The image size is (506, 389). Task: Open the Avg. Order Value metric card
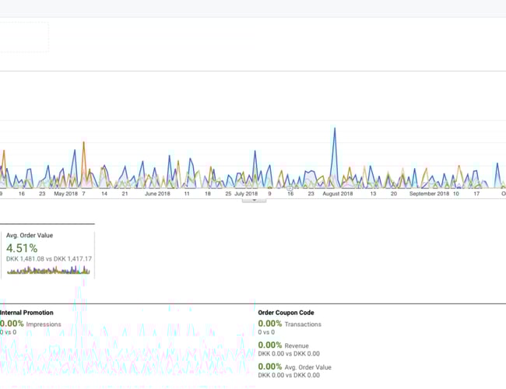[x=47, y=251]
